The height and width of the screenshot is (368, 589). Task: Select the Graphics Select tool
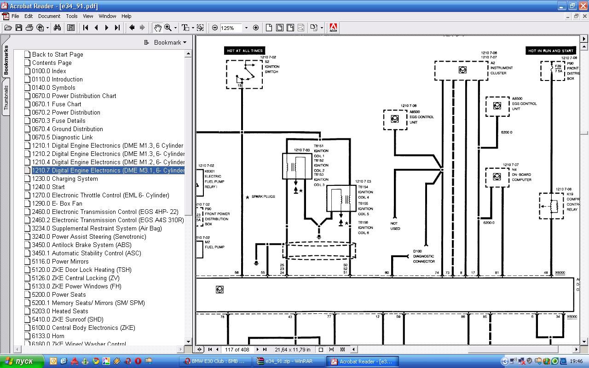pos(200,28)
